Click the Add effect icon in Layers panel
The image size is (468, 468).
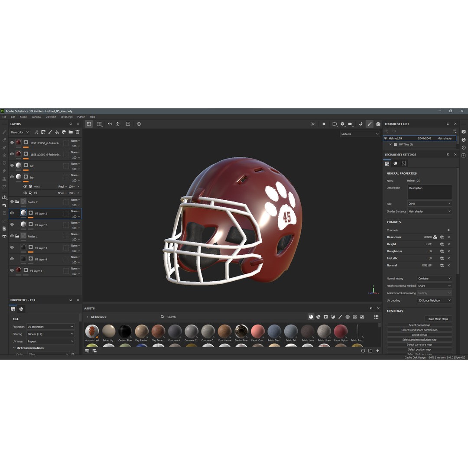[37, 132]
